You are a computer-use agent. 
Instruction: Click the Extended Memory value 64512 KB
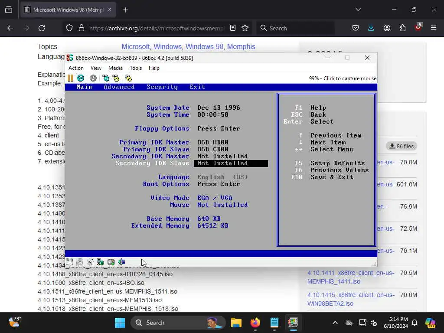click(212, 225)
